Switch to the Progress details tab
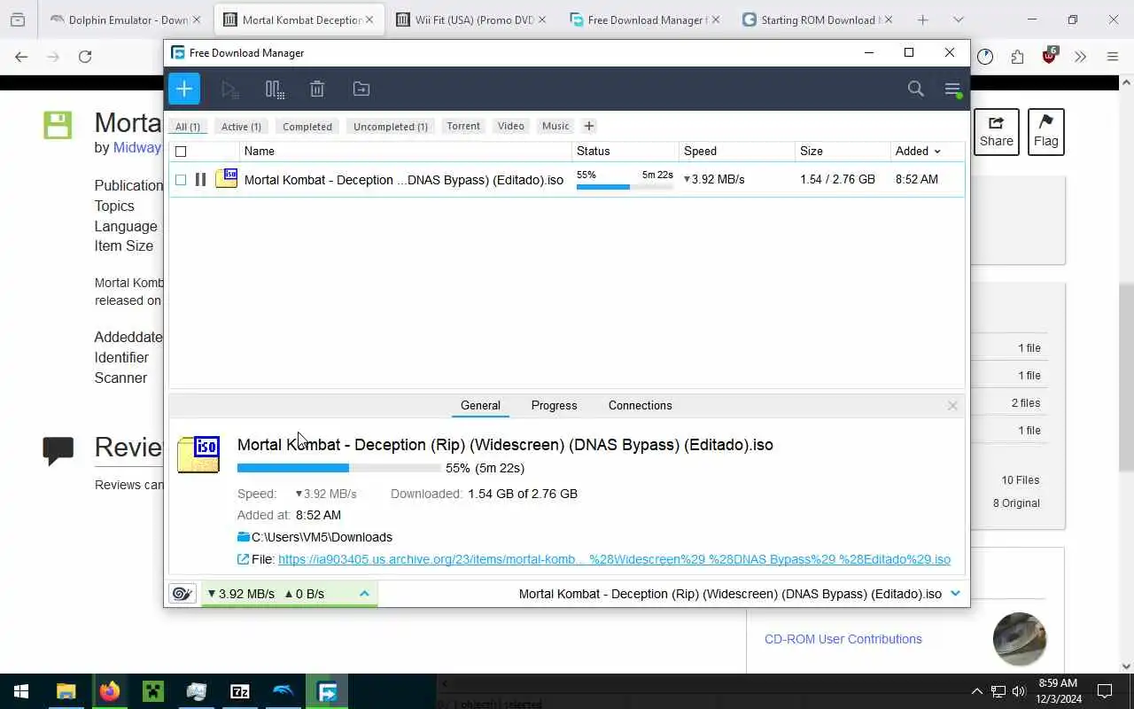Screen dimensions: 1134x709 click(x=555, y=405)
